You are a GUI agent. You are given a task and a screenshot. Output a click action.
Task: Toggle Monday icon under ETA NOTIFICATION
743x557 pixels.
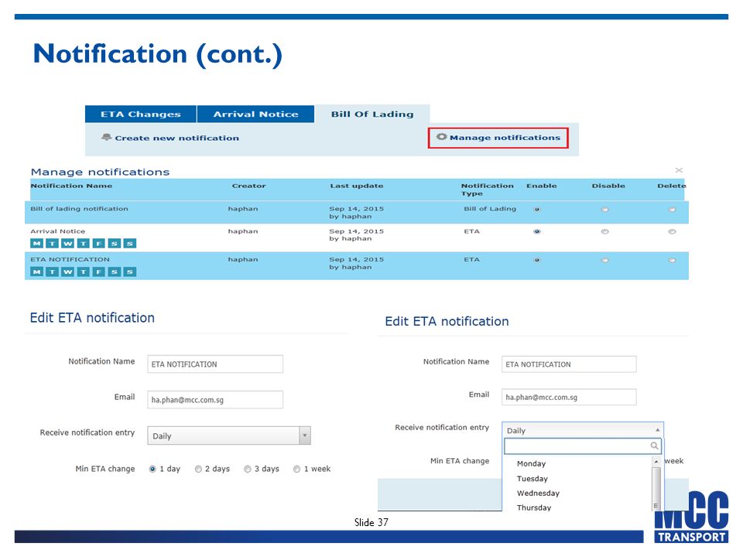pyautogui.click(x=36, y=272)
